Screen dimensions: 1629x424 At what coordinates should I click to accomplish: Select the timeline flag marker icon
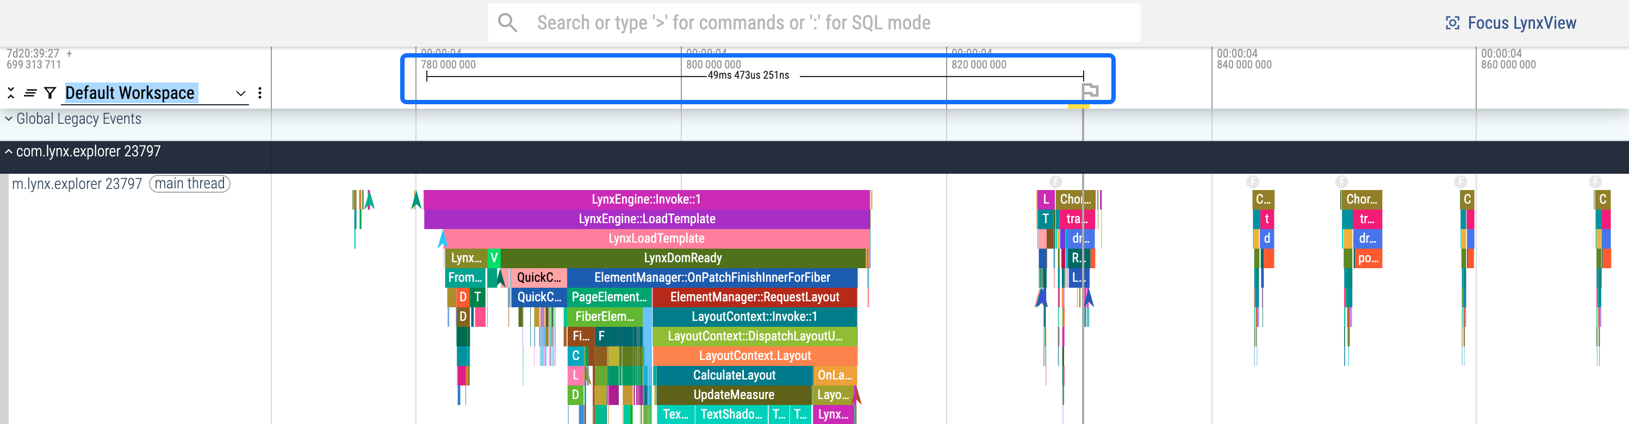click(1090, 90)
